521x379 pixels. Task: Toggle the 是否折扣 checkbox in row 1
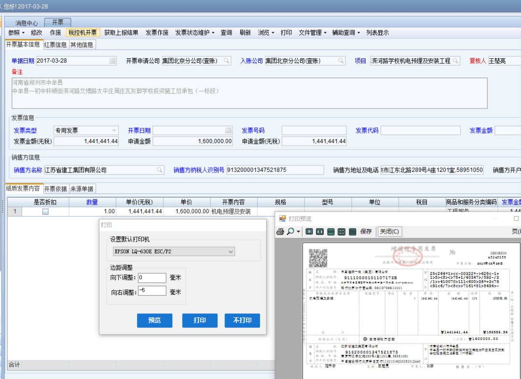[x=45, y=212]
